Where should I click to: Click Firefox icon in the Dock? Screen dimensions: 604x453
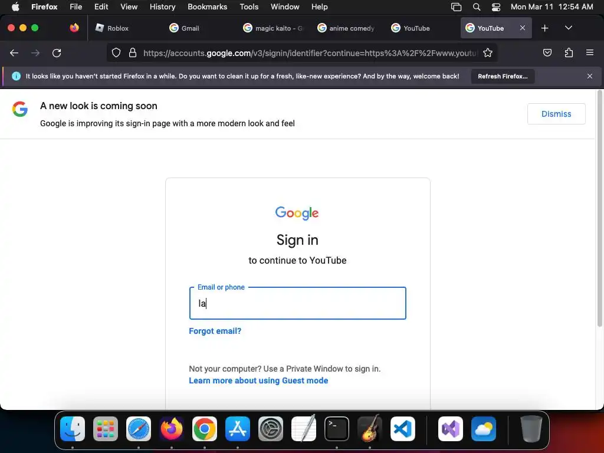point(172,429)
